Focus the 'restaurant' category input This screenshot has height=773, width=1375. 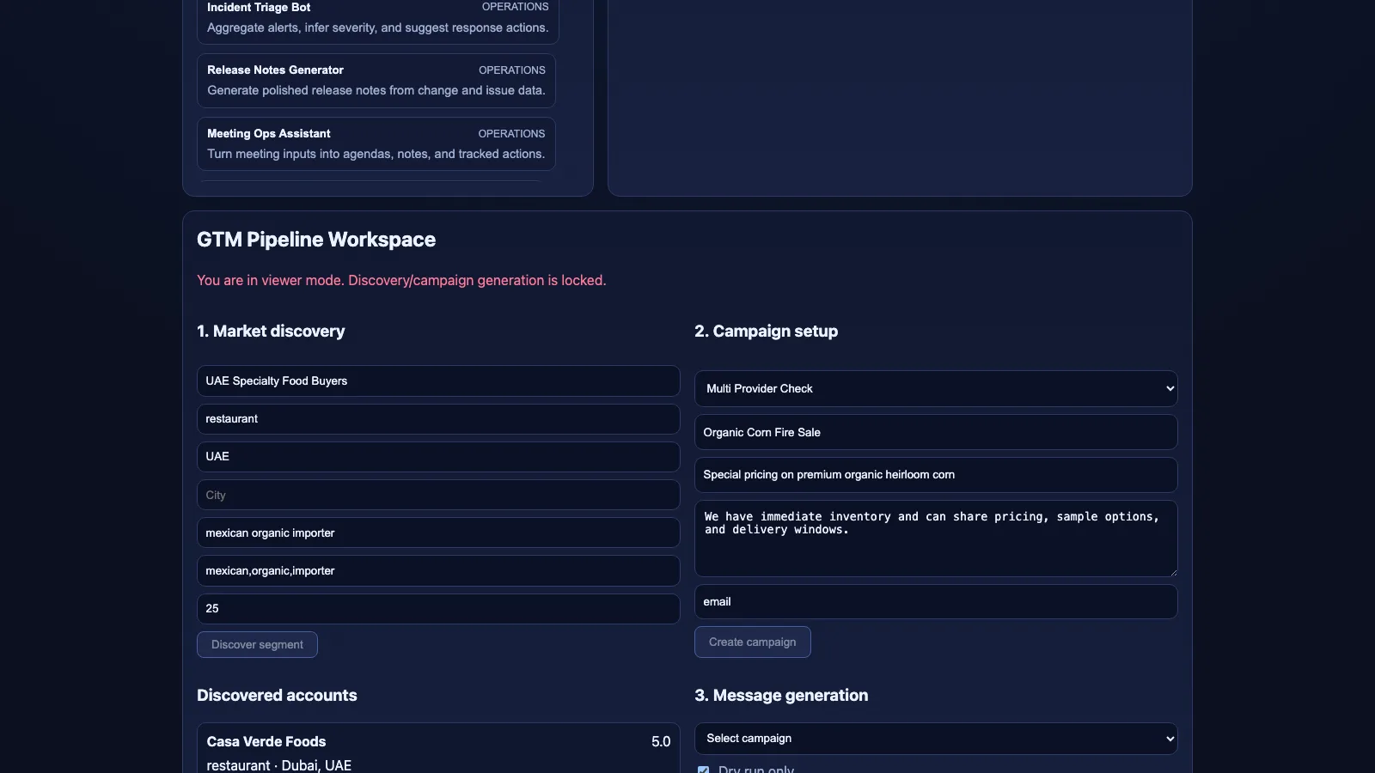[x=437, y=419]
